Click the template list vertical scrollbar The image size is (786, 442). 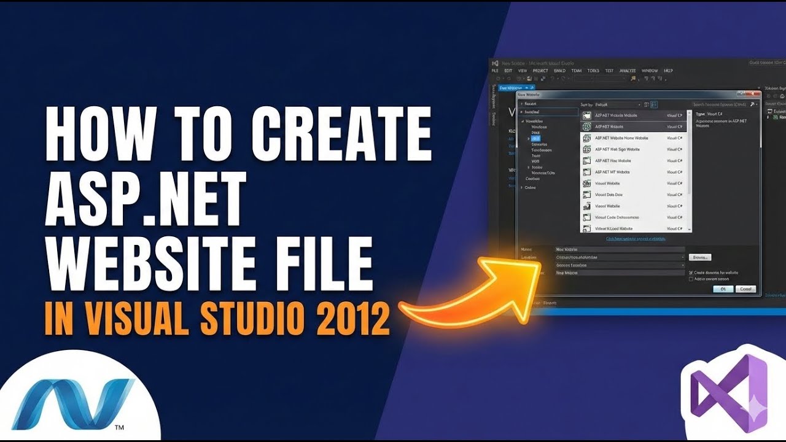(689, 171)
